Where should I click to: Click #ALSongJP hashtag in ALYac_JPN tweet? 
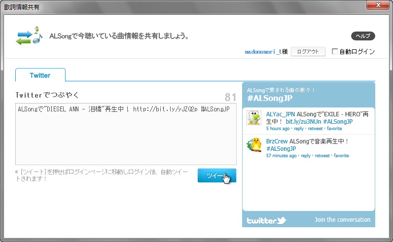(x=338, y=122)
